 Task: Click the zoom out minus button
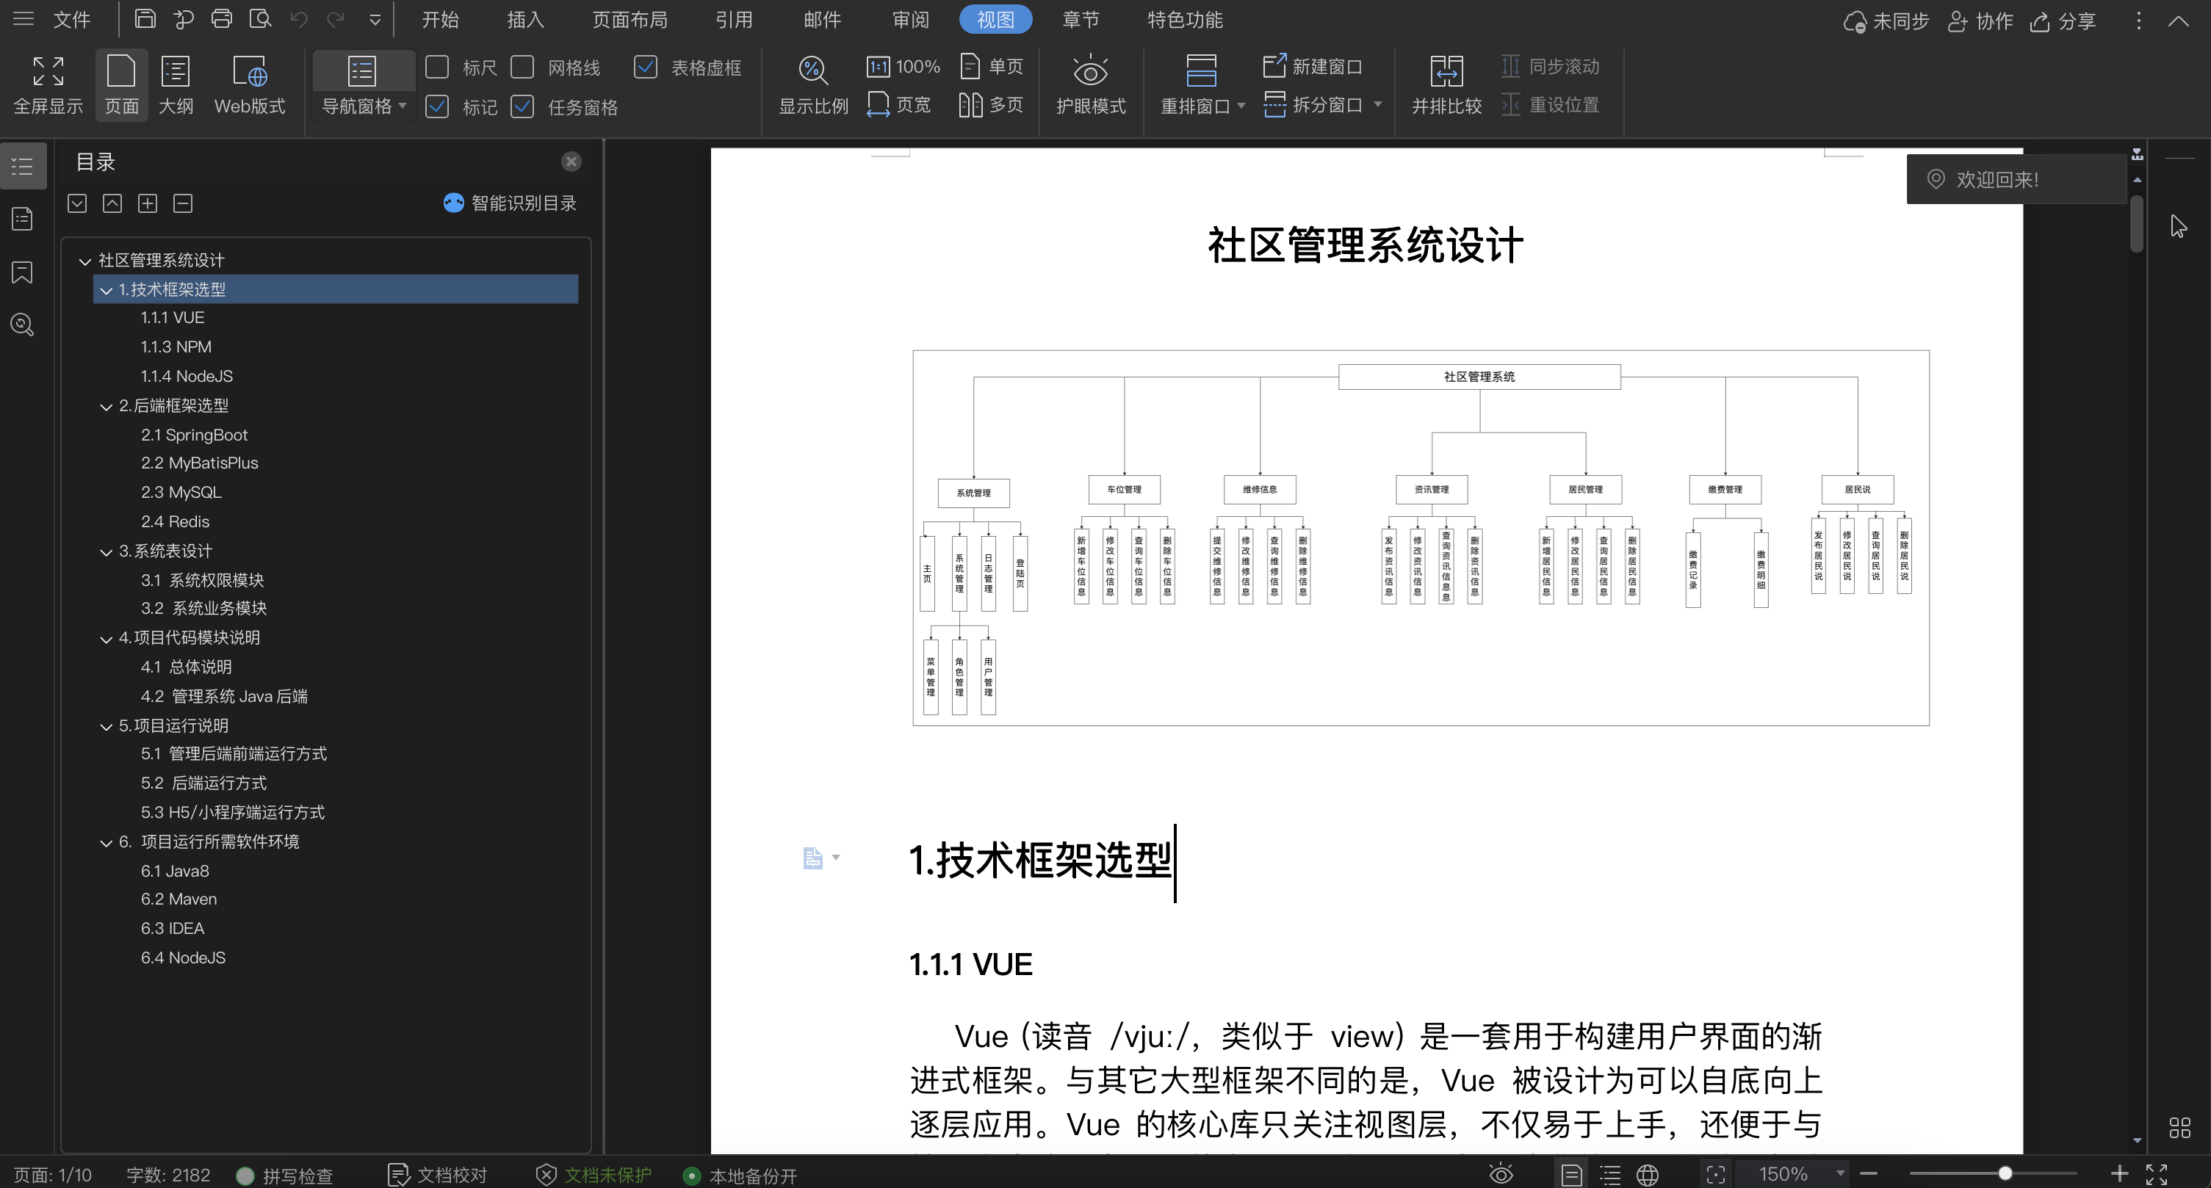(1869, 1173)
